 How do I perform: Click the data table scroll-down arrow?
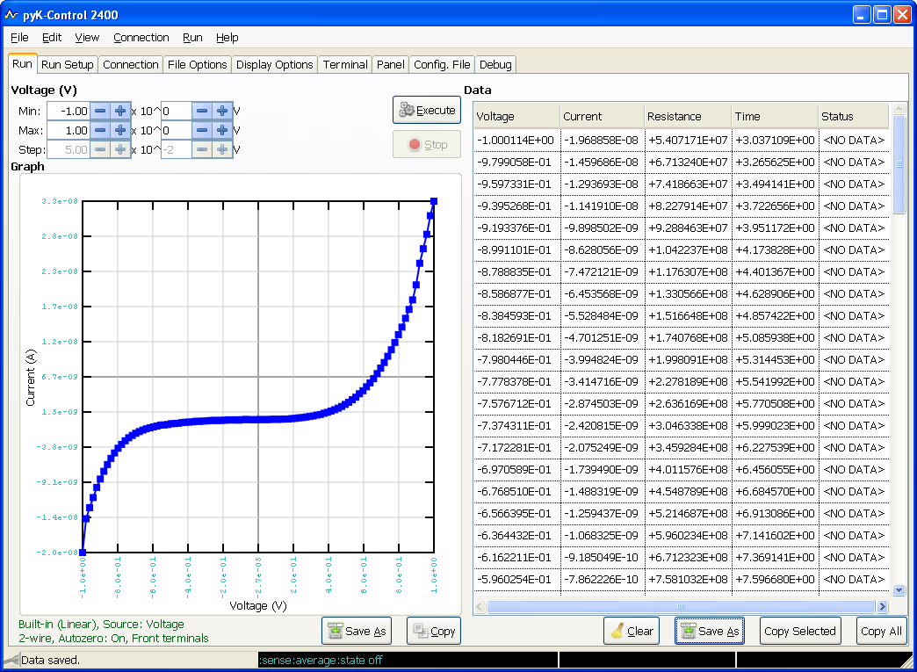click(x=899, y=589)
